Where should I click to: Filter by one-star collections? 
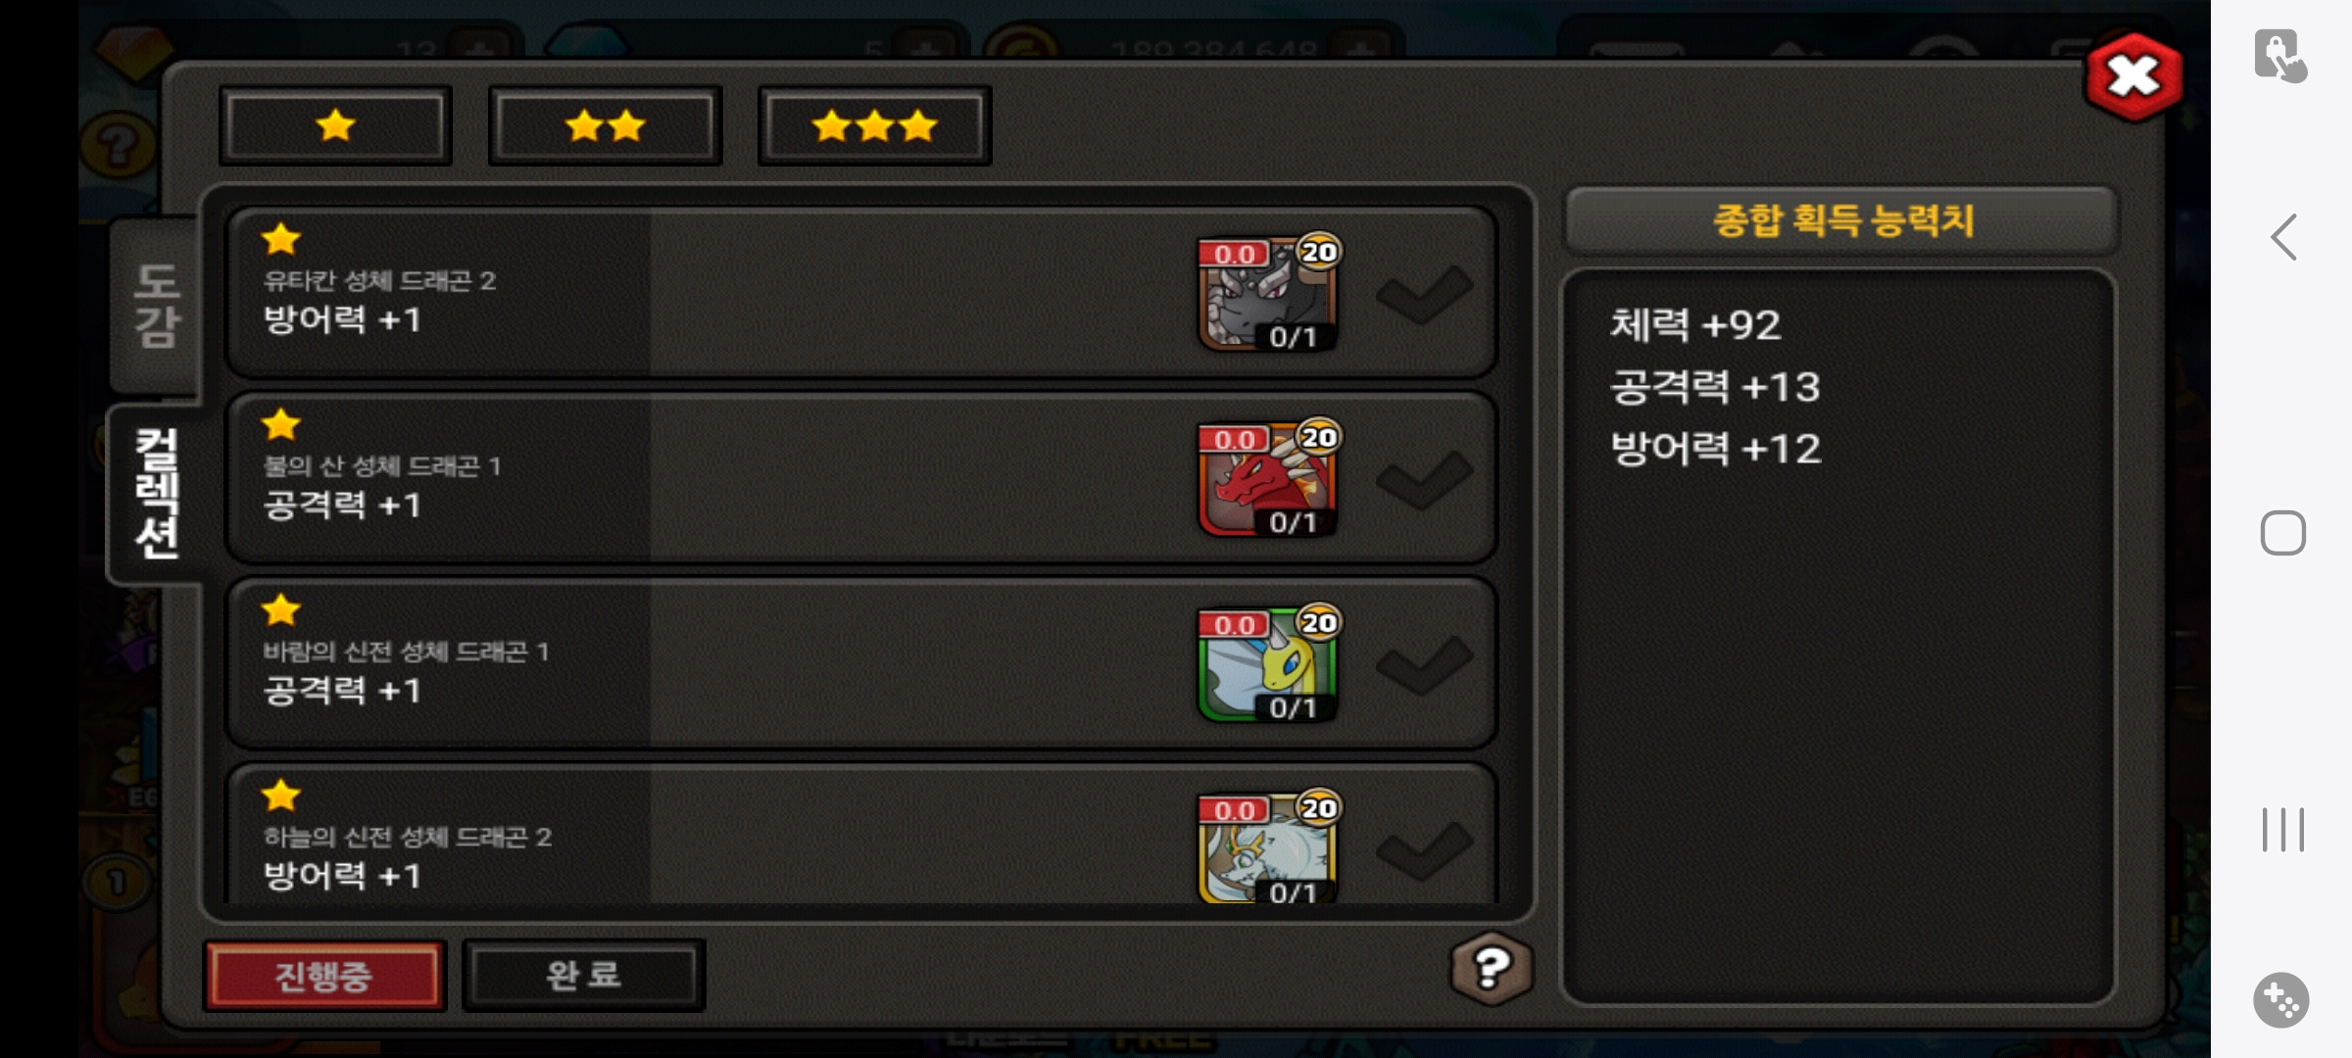335,125
